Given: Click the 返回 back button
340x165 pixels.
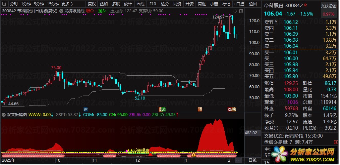Looking at the screenshot, I should pyautogui.click(x=253, y=4).
